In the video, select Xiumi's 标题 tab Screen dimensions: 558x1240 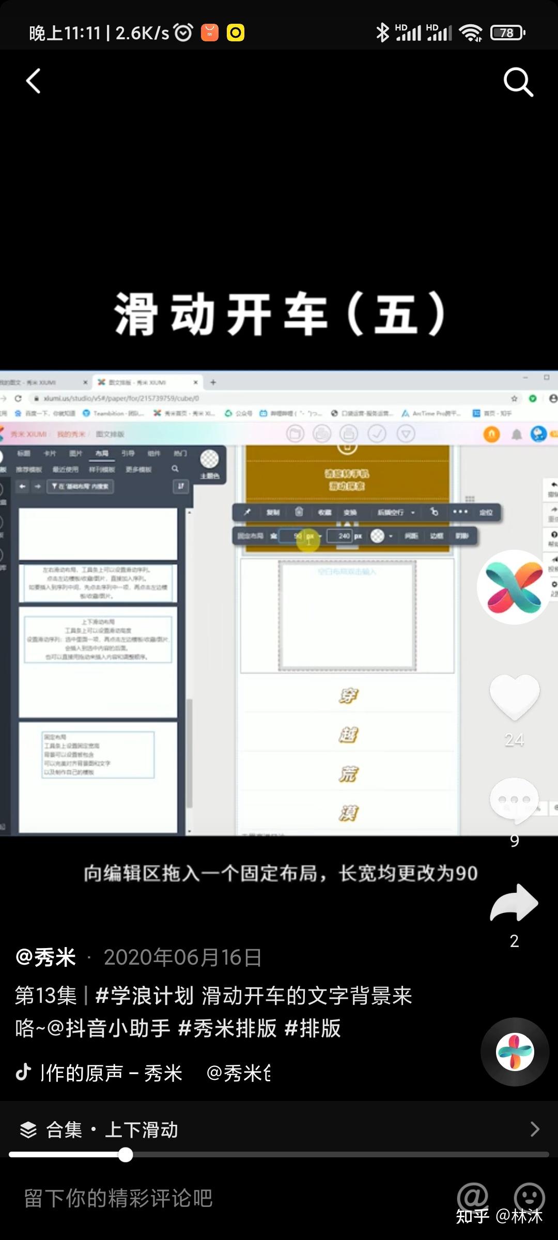(x=24, y=453)
